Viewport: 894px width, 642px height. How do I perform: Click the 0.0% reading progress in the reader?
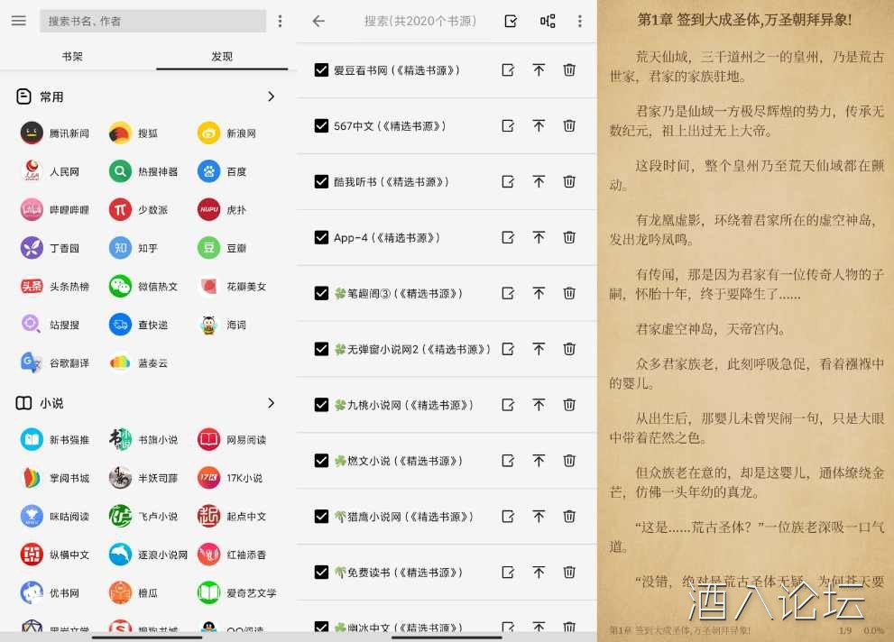tap(873, 630)
